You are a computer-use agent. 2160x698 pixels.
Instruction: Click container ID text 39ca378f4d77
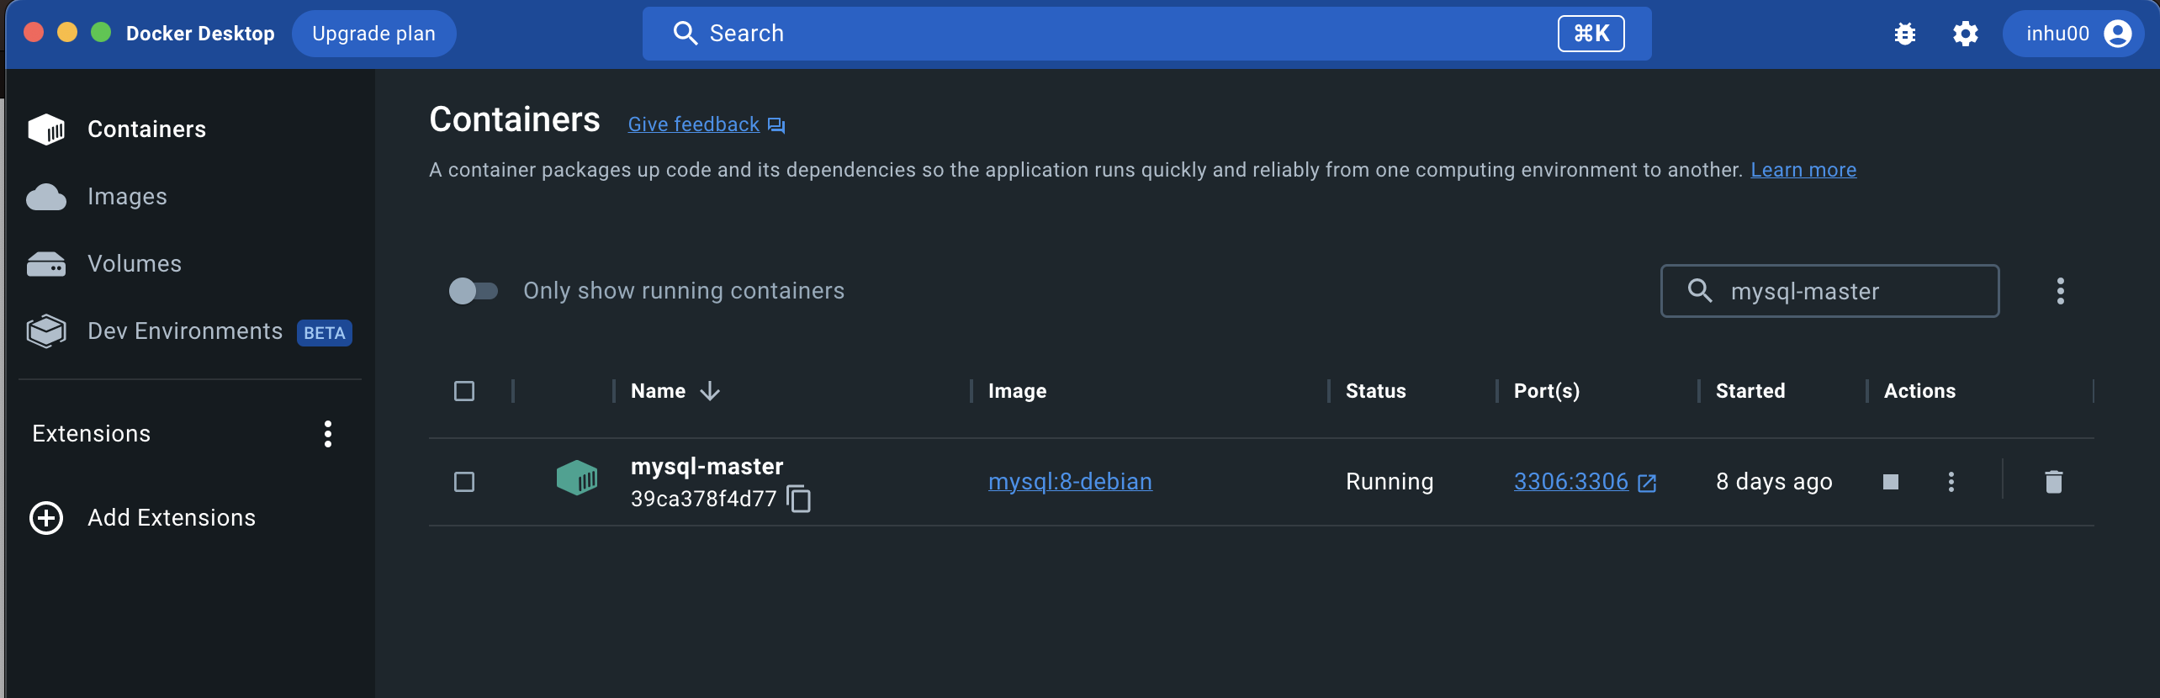point(704,500)
